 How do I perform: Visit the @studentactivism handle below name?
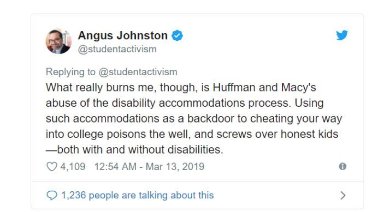click(117, 49)
